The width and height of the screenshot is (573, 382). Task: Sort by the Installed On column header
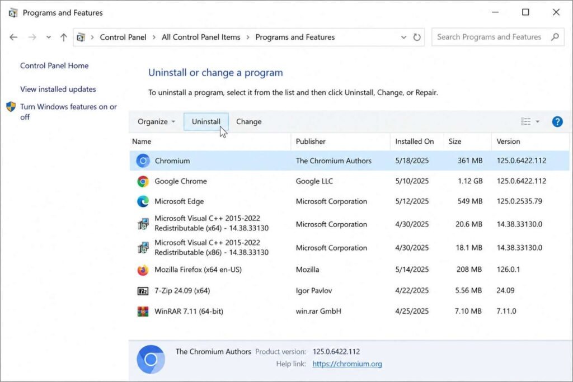coord(417,142)
